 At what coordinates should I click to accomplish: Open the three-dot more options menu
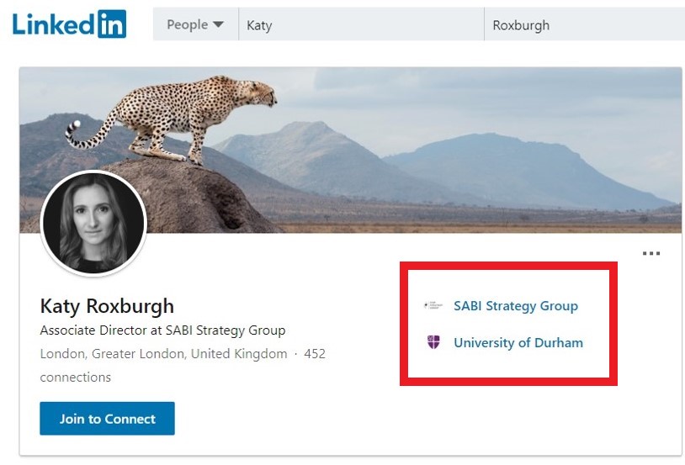(x=650, y=253)
